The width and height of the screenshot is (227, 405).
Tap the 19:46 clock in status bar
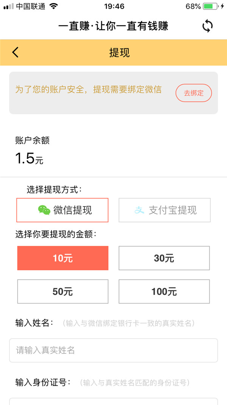[x=114, y=6]
